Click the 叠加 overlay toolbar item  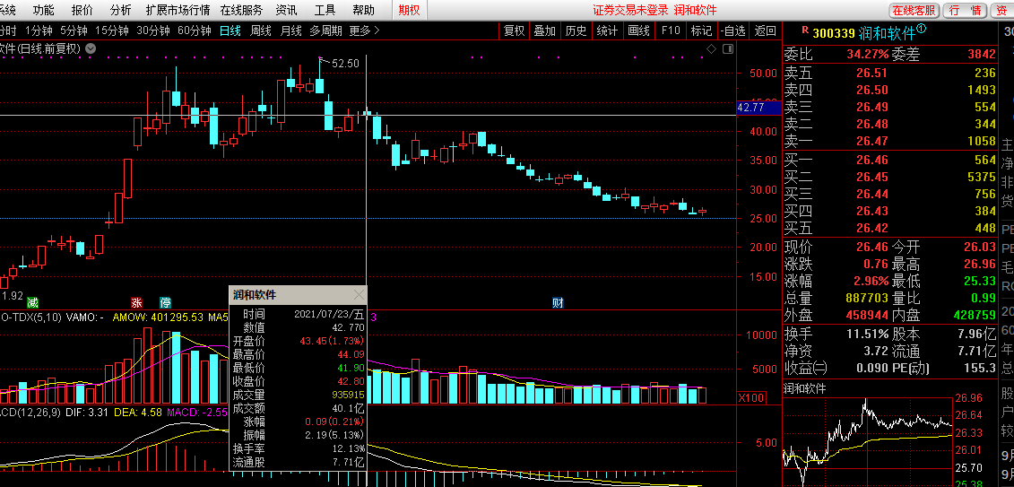544,30
